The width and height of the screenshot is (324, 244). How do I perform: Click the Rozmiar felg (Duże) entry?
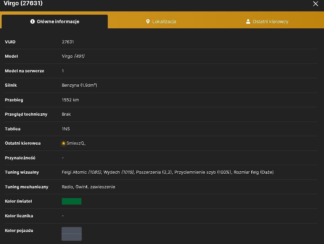coord(254,172)
